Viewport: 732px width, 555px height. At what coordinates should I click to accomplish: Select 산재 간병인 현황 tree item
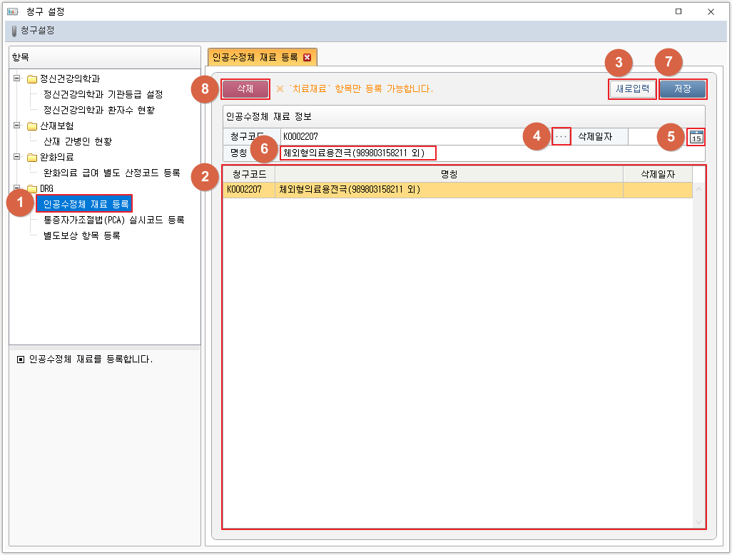pyautogui.click(x=77, y=141)
